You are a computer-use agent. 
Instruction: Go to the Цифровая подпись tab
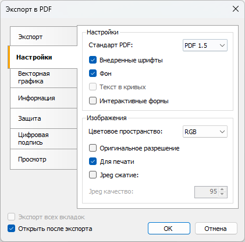(x=44, y=139)
